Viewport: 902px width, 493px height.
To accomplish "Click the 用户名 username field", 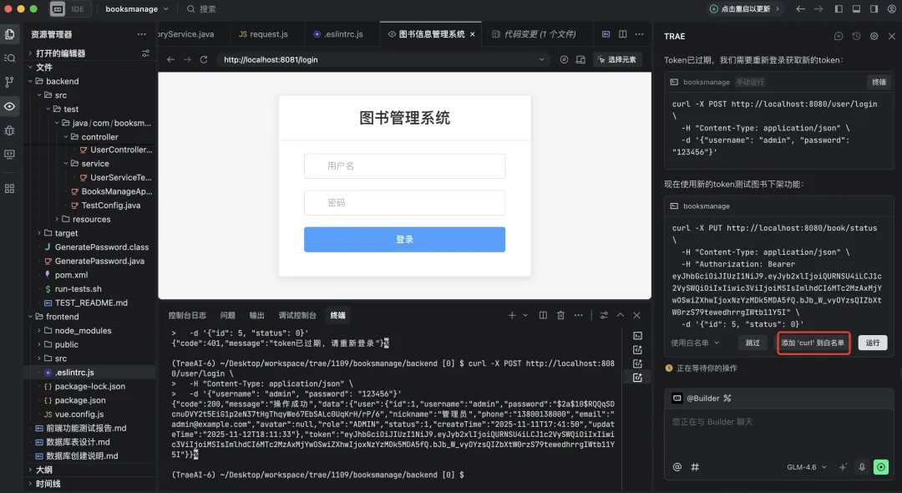I will tap(404, 165).
